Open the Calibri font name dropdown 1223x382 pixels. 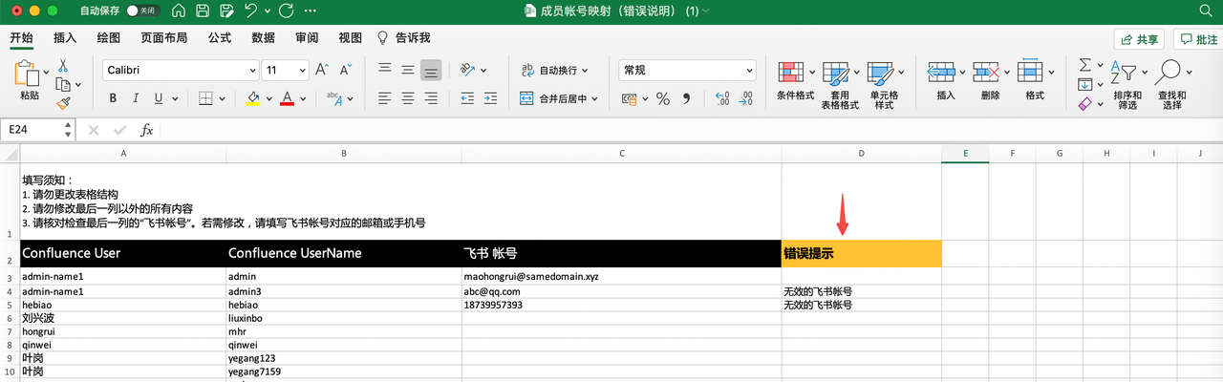pos(252,70)
